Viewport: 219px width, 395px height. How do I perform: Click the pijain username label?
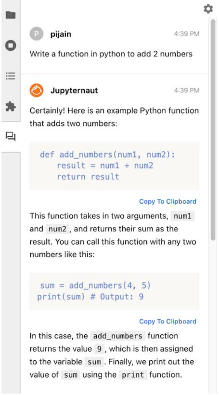(61, 34)
